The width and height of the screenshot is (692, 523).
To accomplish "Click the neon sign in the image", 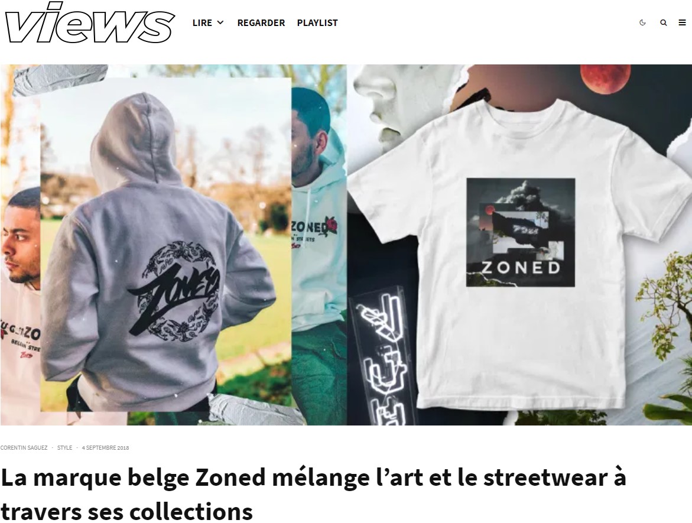I will tap(383, 358).
